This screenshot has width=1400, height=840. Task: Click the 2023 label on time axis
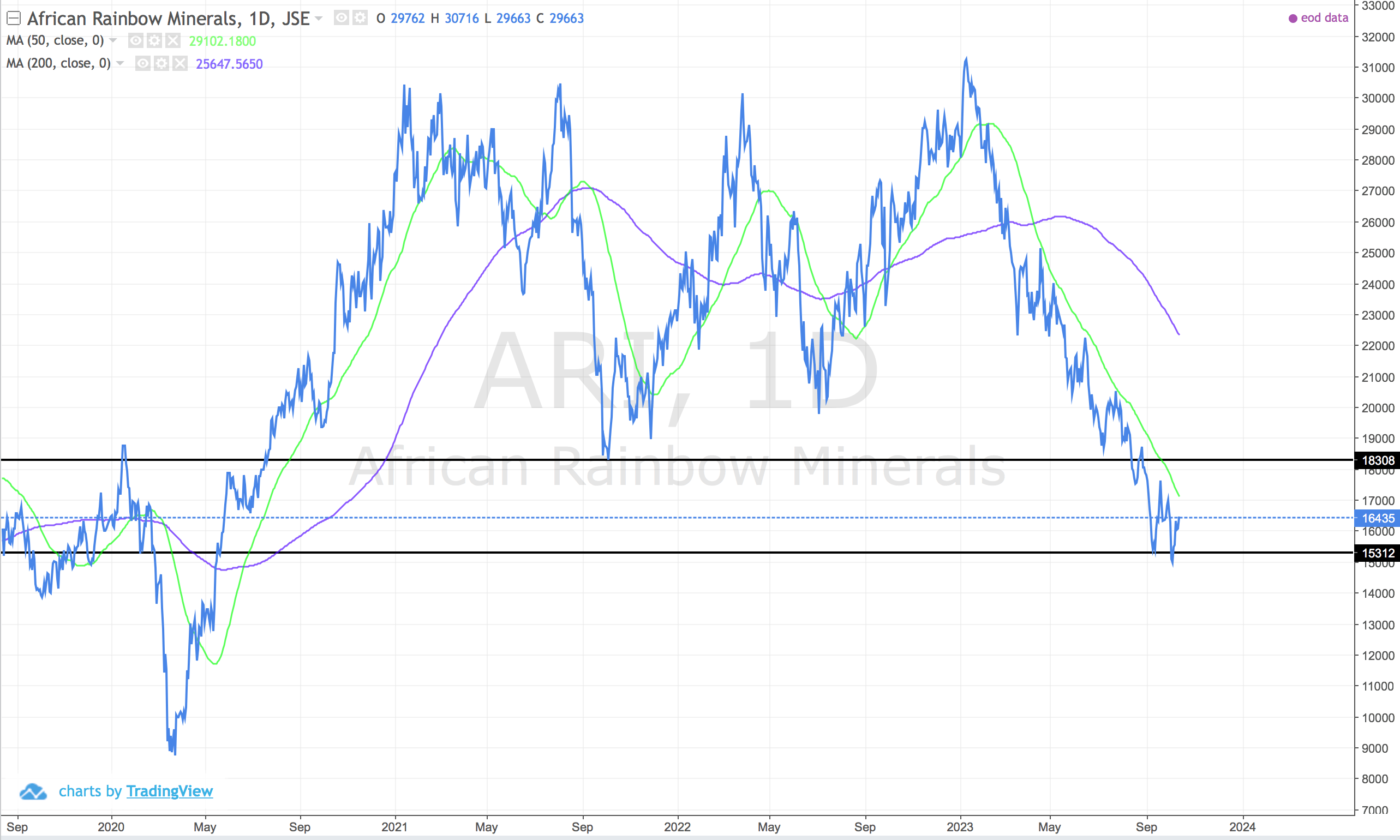[x=960, y=827]
